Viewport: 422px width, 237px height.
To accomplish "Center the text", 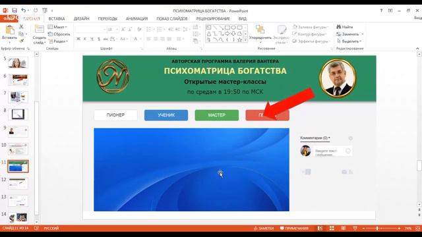I will pos(156,39).
